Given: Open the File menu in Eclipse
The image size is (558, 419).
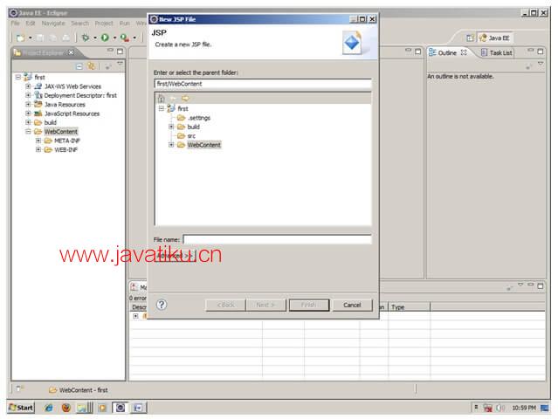Looking at the screenshot, I should coord(16,23).
